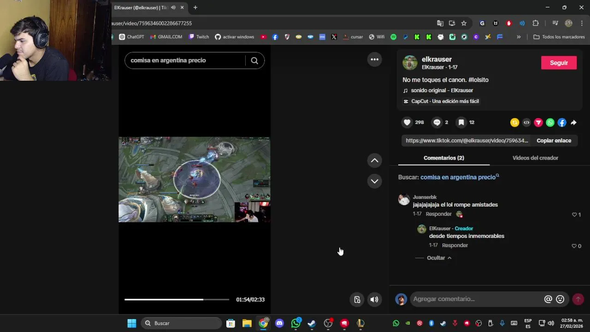This screenshot has width=590, height=332.
Task: Open emoji picker in comment box
Action: tap(560, 299)
